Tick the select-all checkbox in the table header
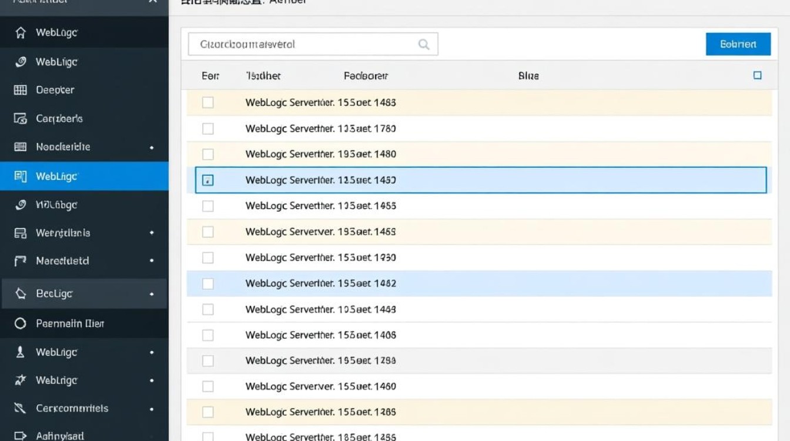 (x=757, y=75)
